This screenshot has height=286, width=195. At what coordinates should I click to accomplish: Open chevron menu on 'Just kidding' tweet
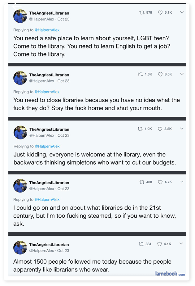tap(182, 129)
